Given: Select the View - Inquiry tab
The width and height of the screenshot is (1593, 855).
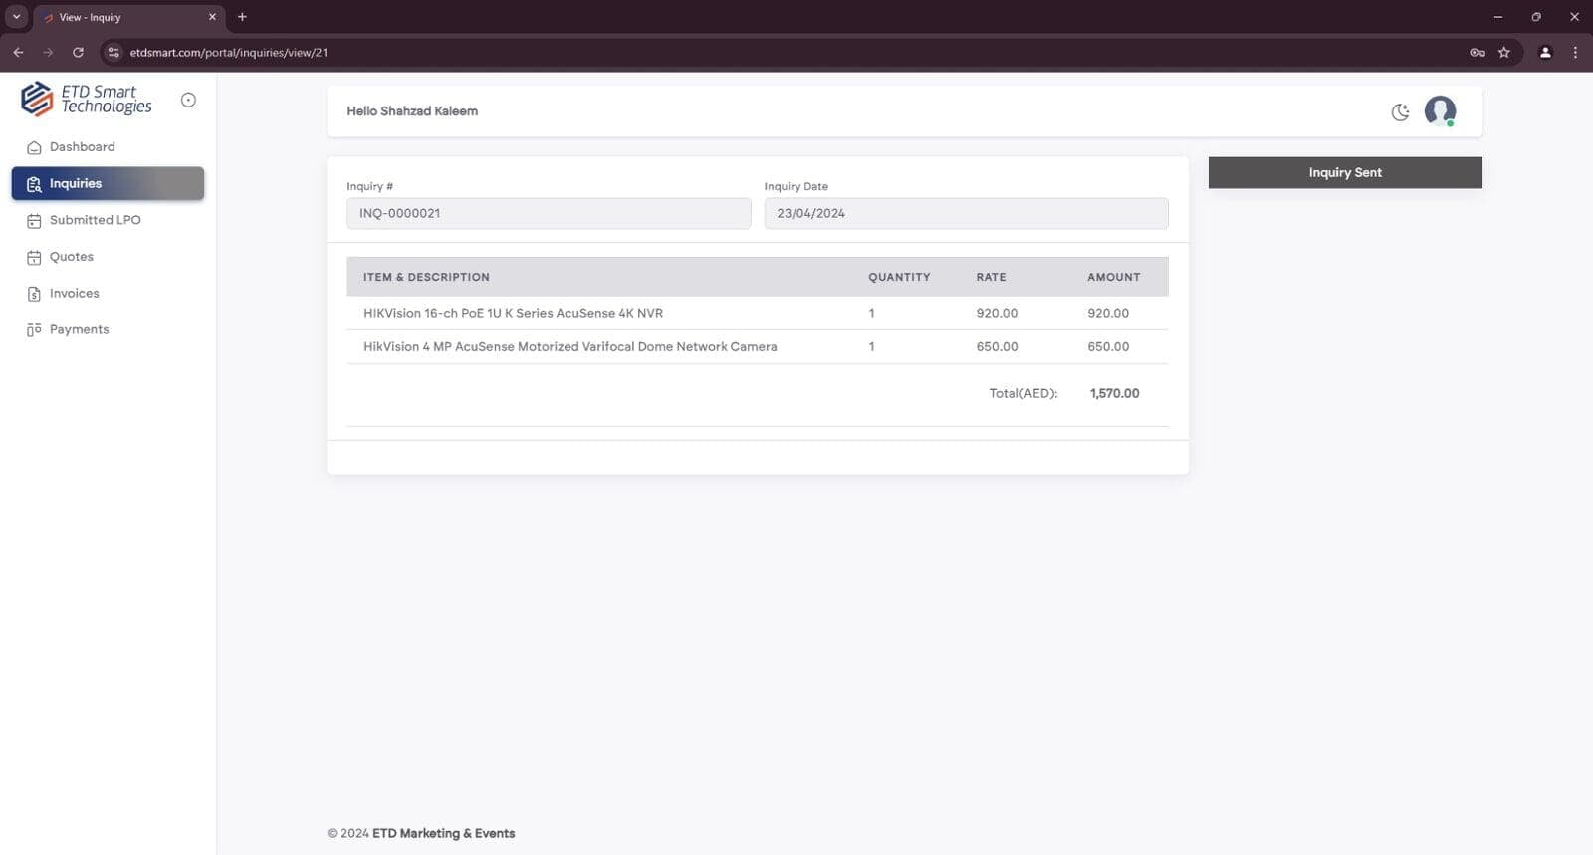Looking at the screenshot, I should [x=129, y=17].
